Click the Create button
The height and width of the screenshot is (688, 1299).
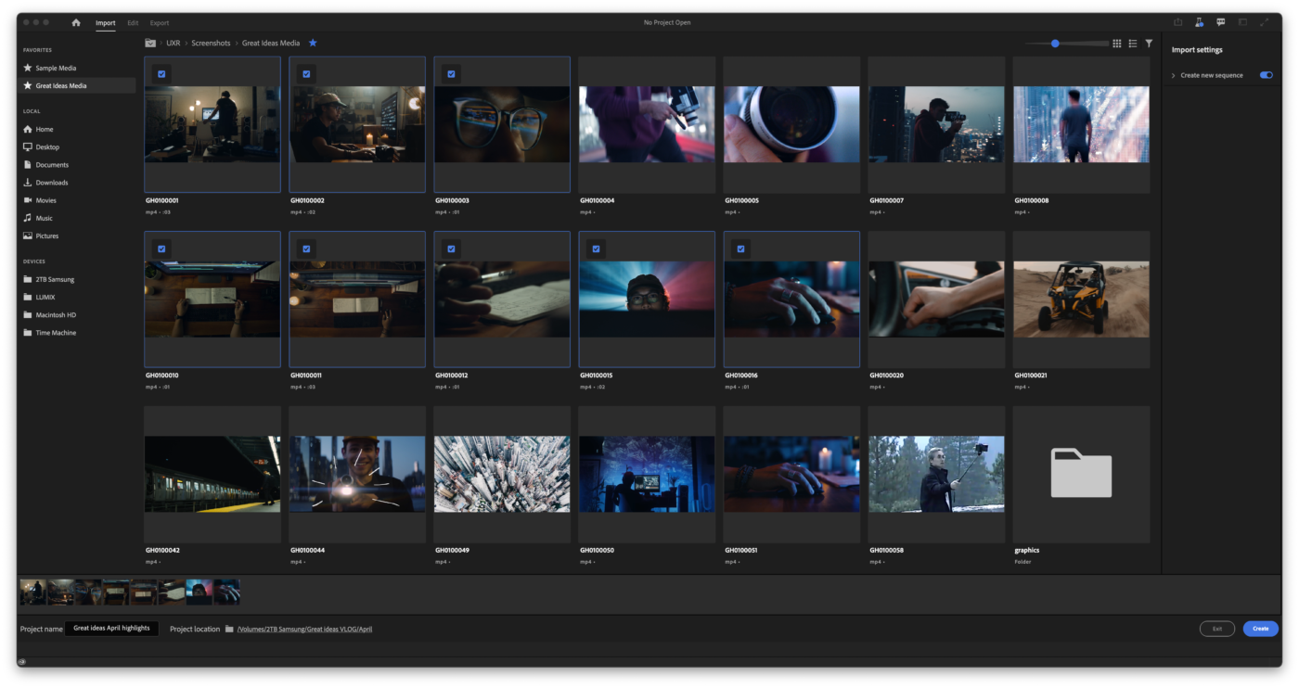click(1260, 628)
